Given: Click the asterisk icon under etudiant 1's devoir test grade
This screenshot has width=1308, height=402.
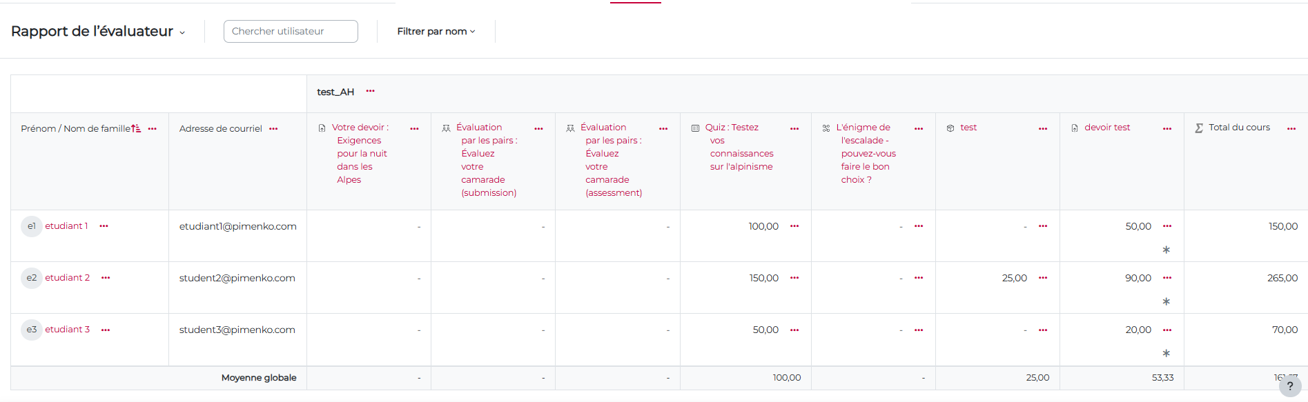Looking at the screenshot, I should click(x=1166, y=250).
